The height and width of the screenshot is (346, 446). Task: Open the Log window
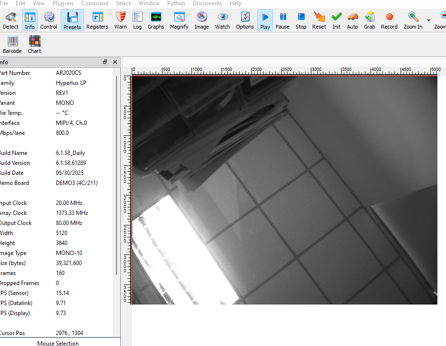click(138, 20)
